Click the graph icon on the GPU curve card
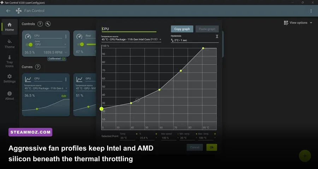Viewport: 318px width, 169px height. pyautogui.click(x=79, y=79)
